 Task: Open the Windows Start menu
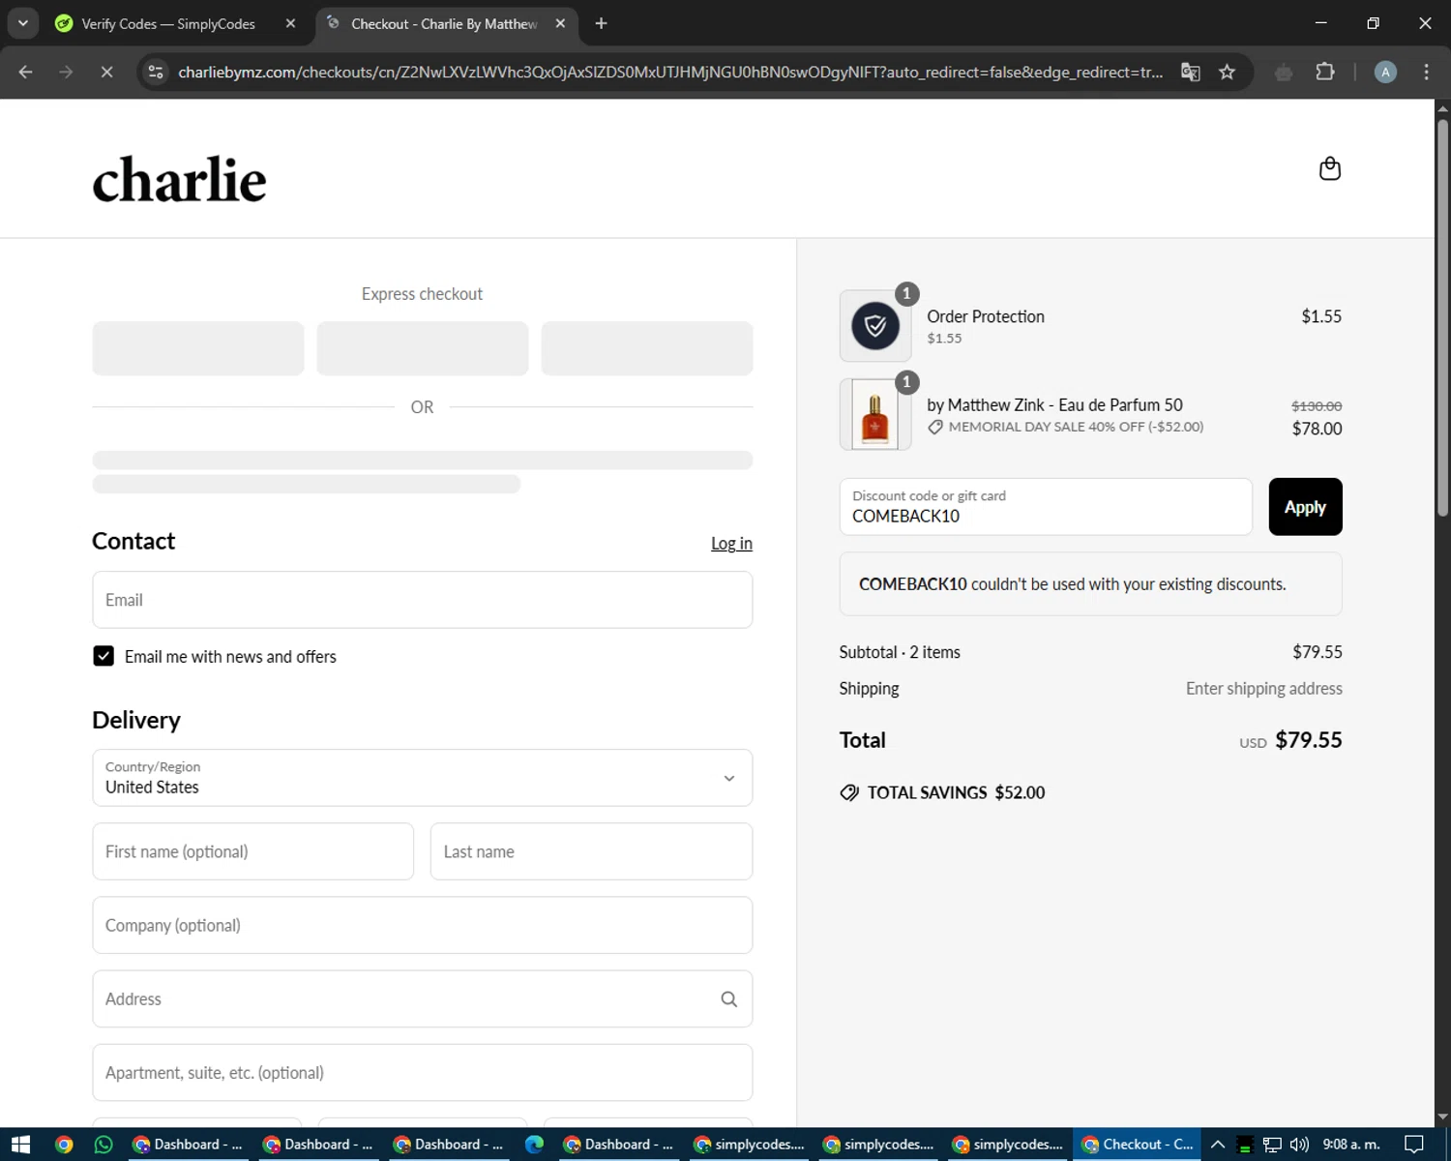(x=20, y=1145)
